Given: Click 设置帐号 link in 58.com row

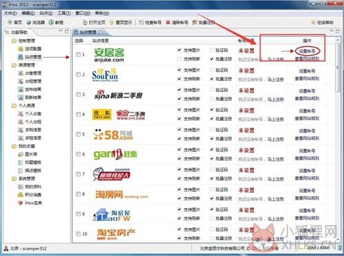Looking at the screenshot, I should pyautogui.click(x=307, y=131).
